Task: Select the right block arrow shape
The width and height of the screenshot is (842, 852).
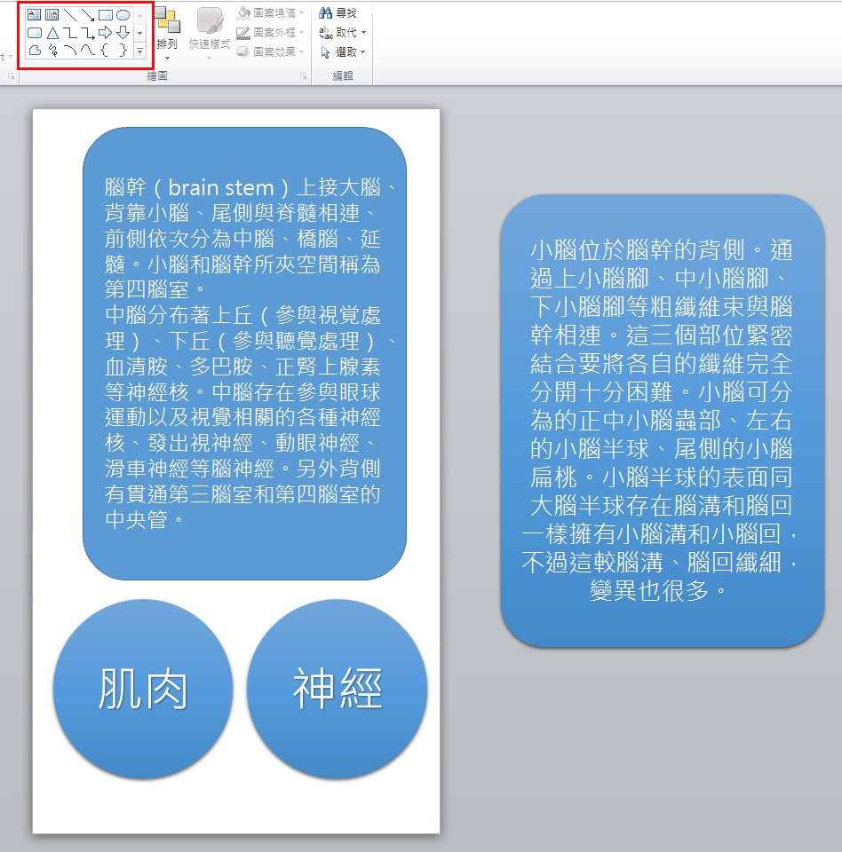Action: pos(106,33)
